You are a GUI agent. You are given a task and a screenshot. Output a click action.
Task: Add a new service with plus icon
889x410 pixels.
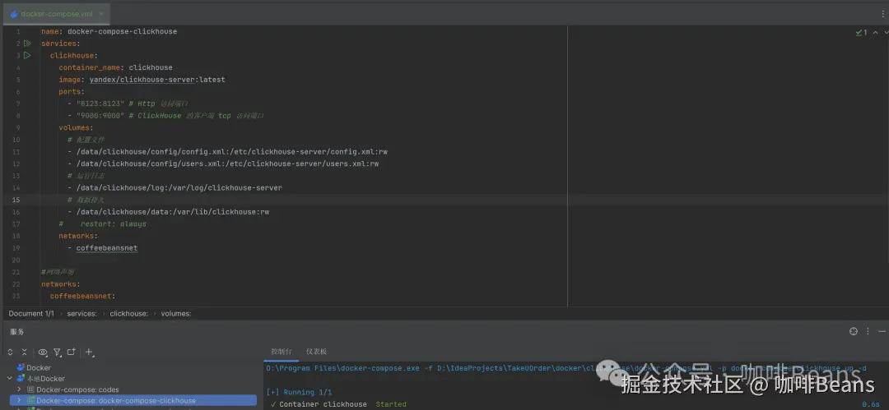tap(89, 352)
